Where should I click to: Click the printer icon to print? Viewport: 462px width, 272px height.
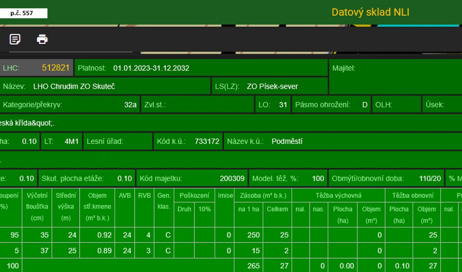(x=42, y=39)
